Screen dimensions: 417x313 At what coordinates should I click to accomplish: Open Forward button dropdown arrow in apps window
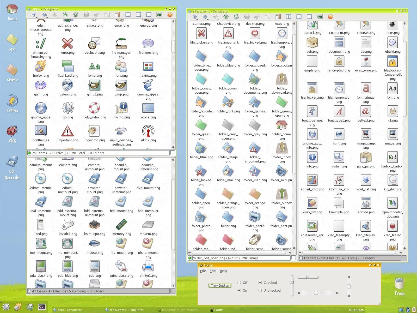(58, 17)
